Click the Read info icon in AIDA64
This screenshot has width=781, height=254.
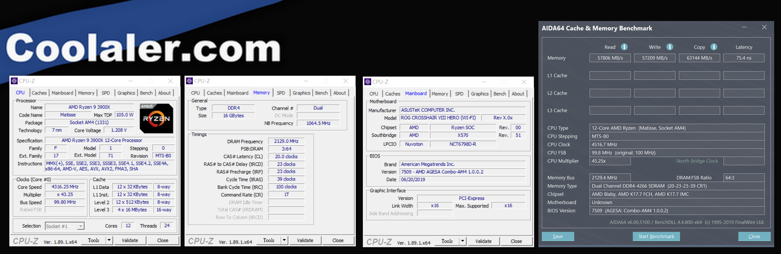624,47
